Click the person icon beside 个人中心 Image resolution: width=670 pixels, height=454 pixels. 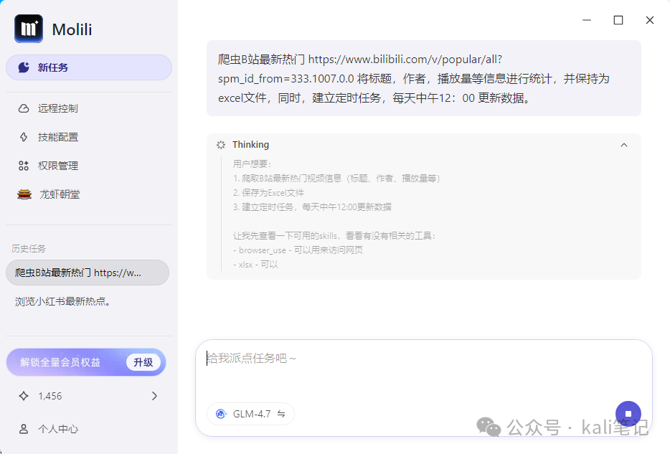click(x=24, y=429)
